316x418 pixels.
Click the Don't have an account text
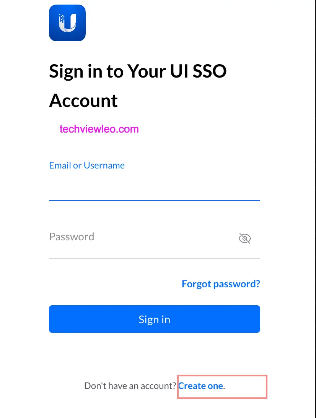(x=130, y=386)
